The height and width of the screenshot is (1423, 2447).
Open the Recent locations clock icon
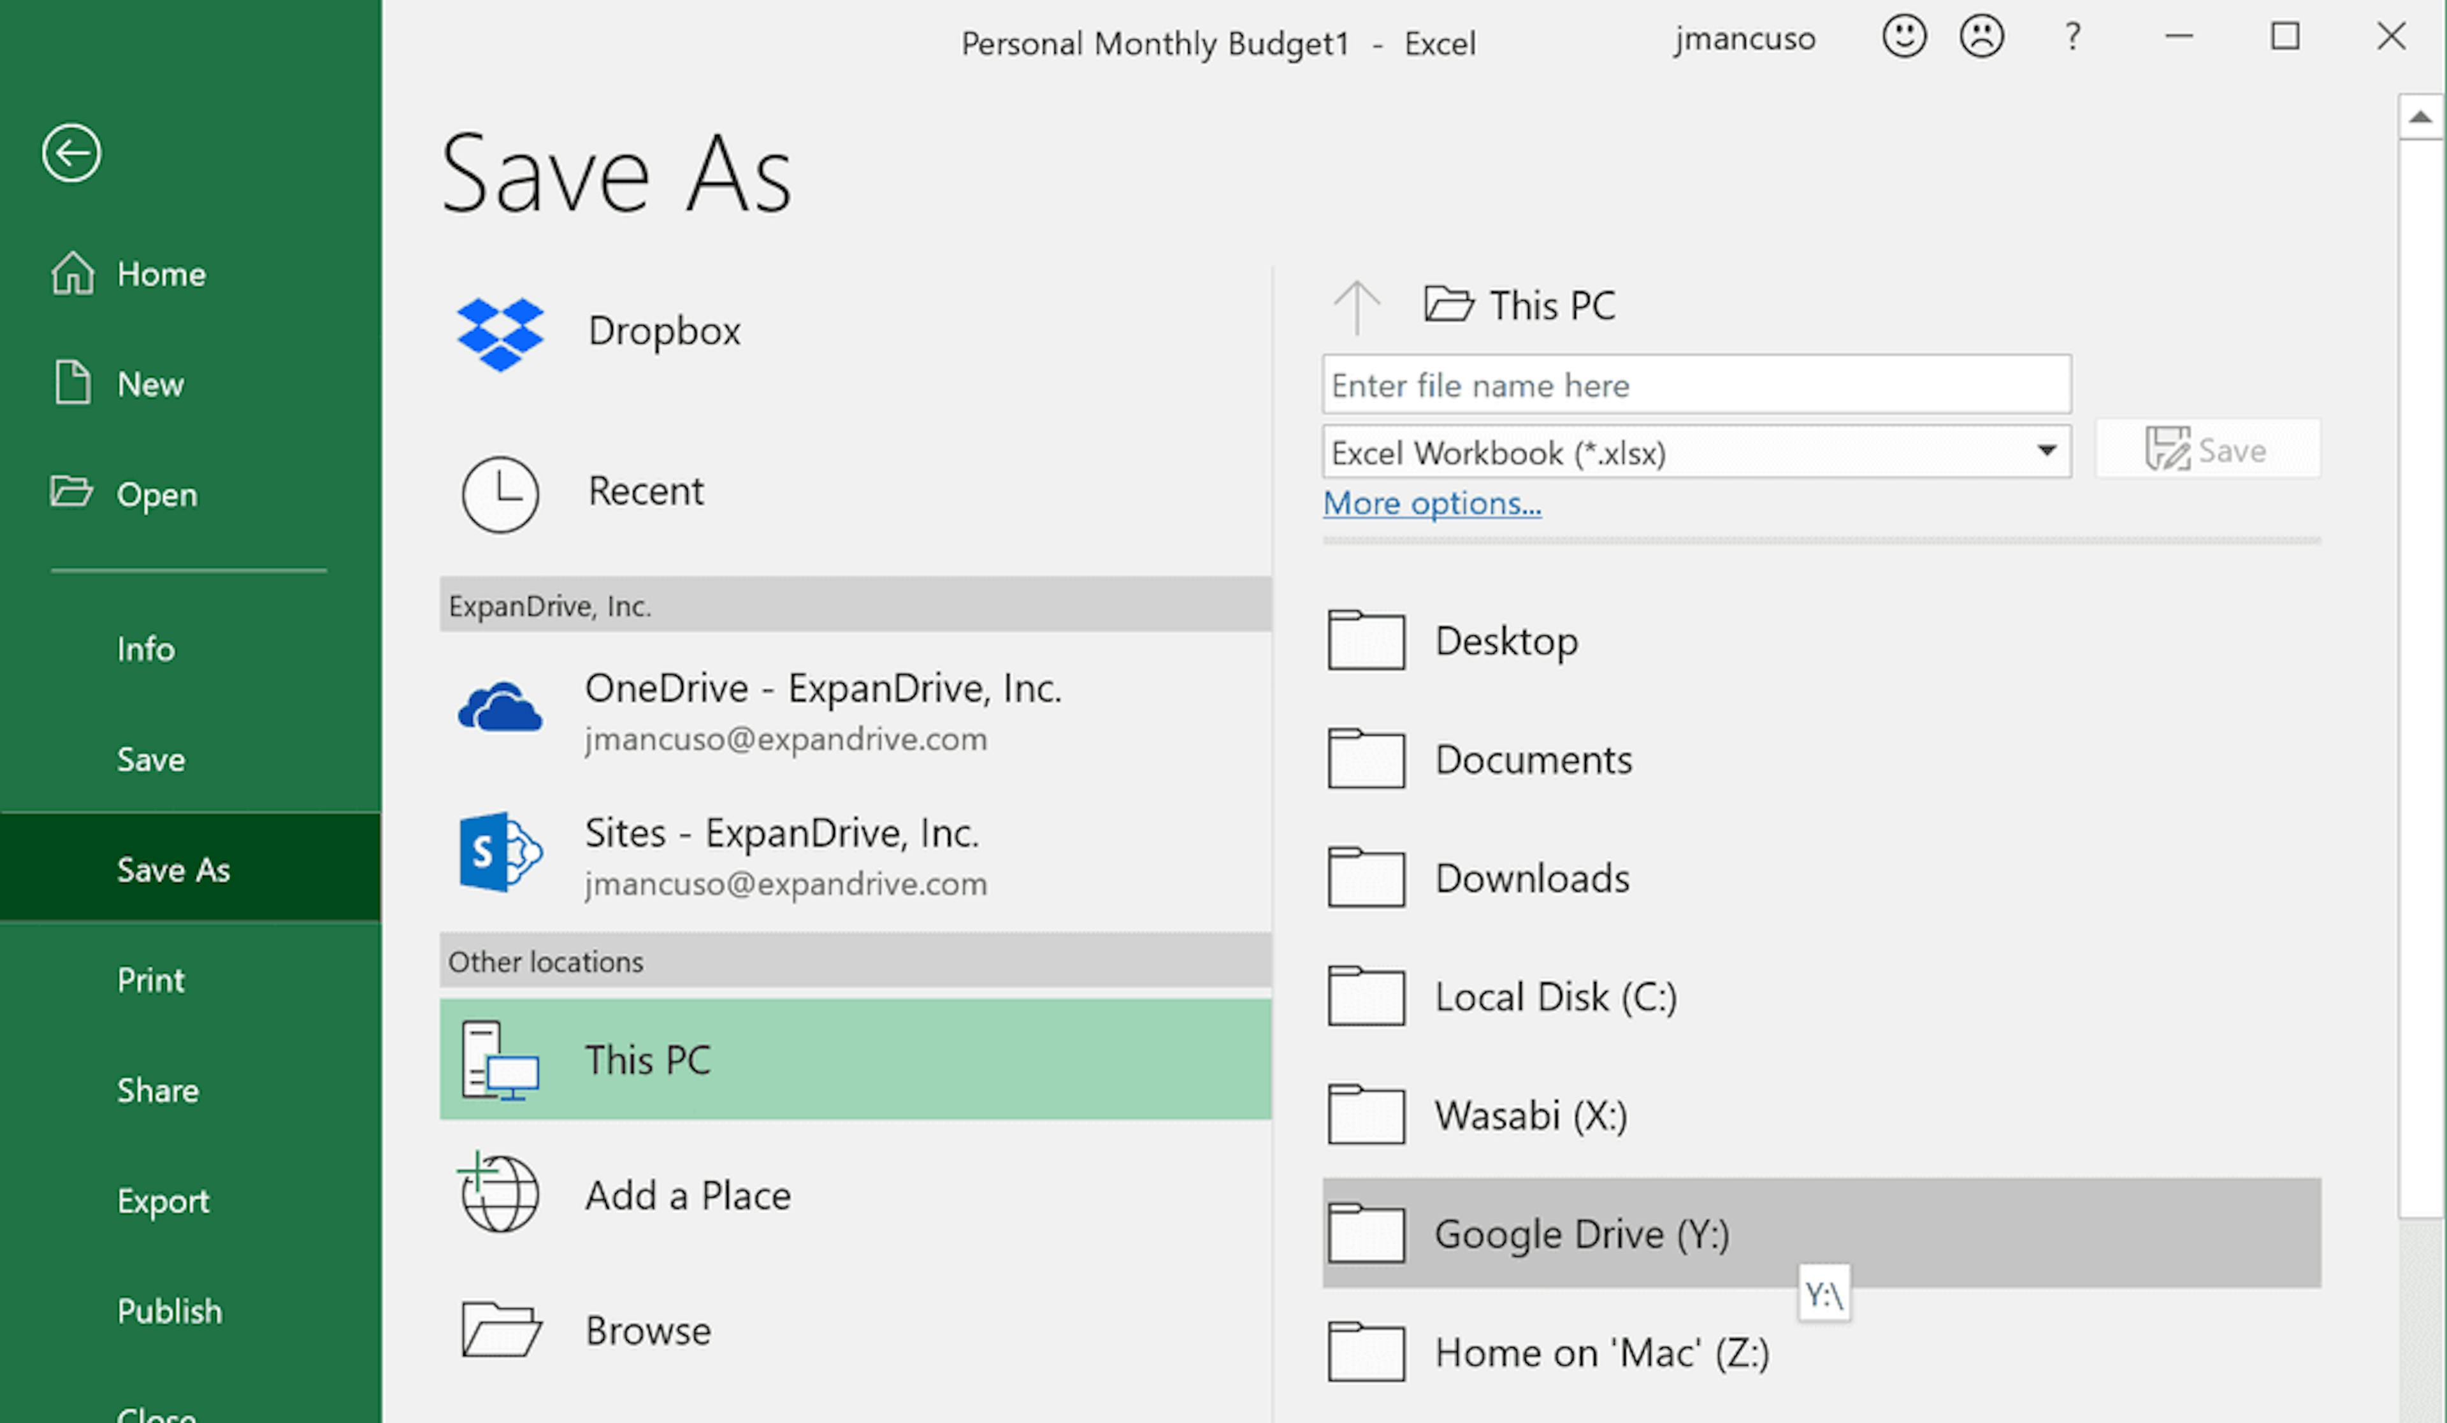point(500,495)
